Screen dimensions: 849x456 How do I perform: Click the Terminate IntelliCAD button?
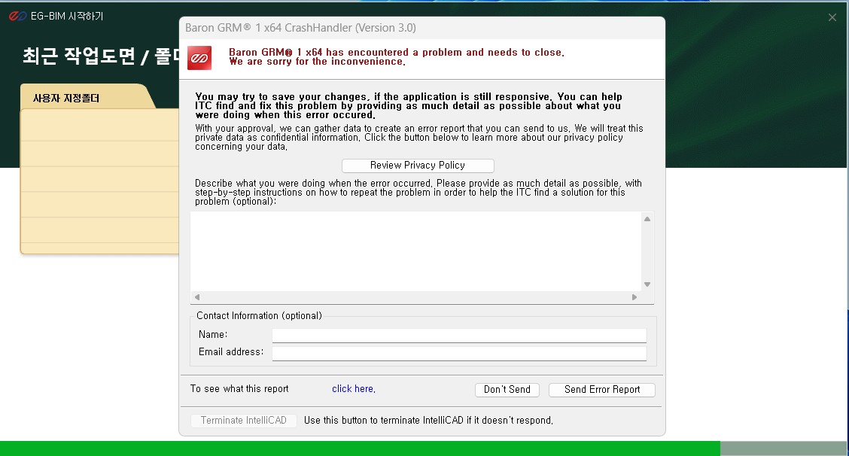coord(243,420)
